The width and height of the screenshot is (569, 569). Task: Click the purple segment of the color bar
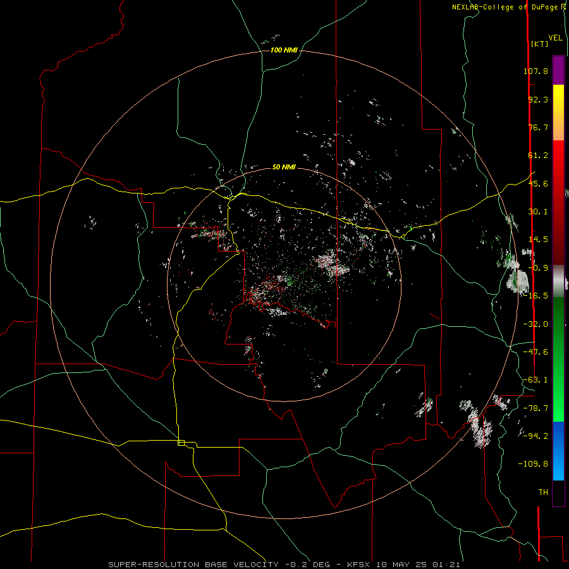click(x=558, y=70)
